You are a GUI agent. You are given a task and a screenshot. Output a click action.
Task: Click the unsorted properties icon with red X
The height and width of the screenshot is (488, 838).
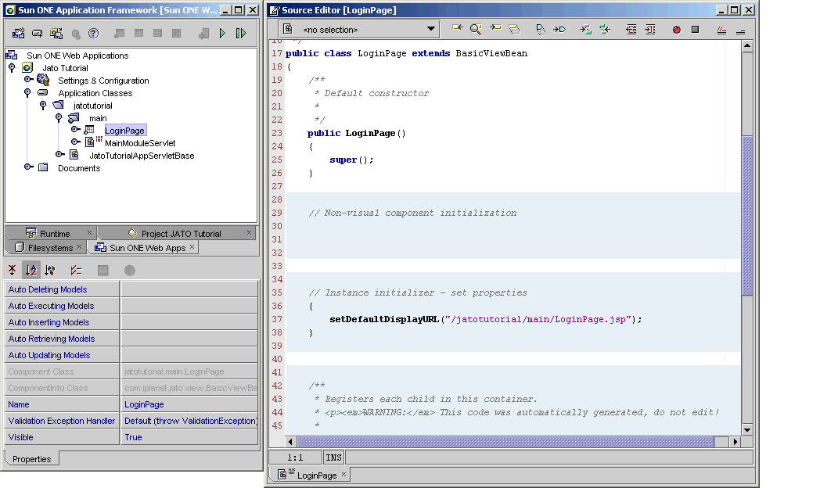(x=12, y=269)
